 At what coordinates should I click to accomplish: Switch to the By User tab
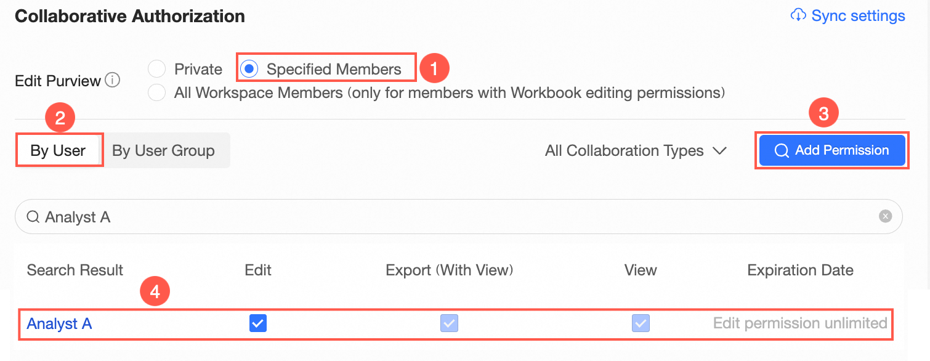(x=58, y=150)
